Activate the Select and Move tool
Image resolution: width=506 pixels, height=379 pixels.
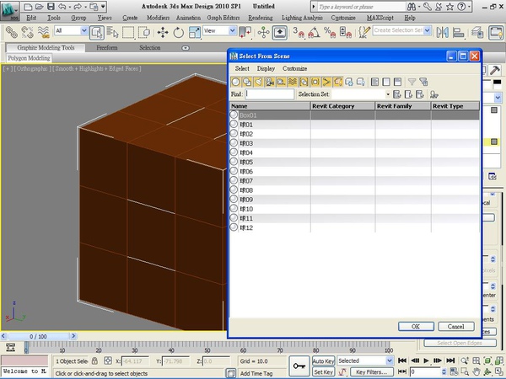[163, 32]
